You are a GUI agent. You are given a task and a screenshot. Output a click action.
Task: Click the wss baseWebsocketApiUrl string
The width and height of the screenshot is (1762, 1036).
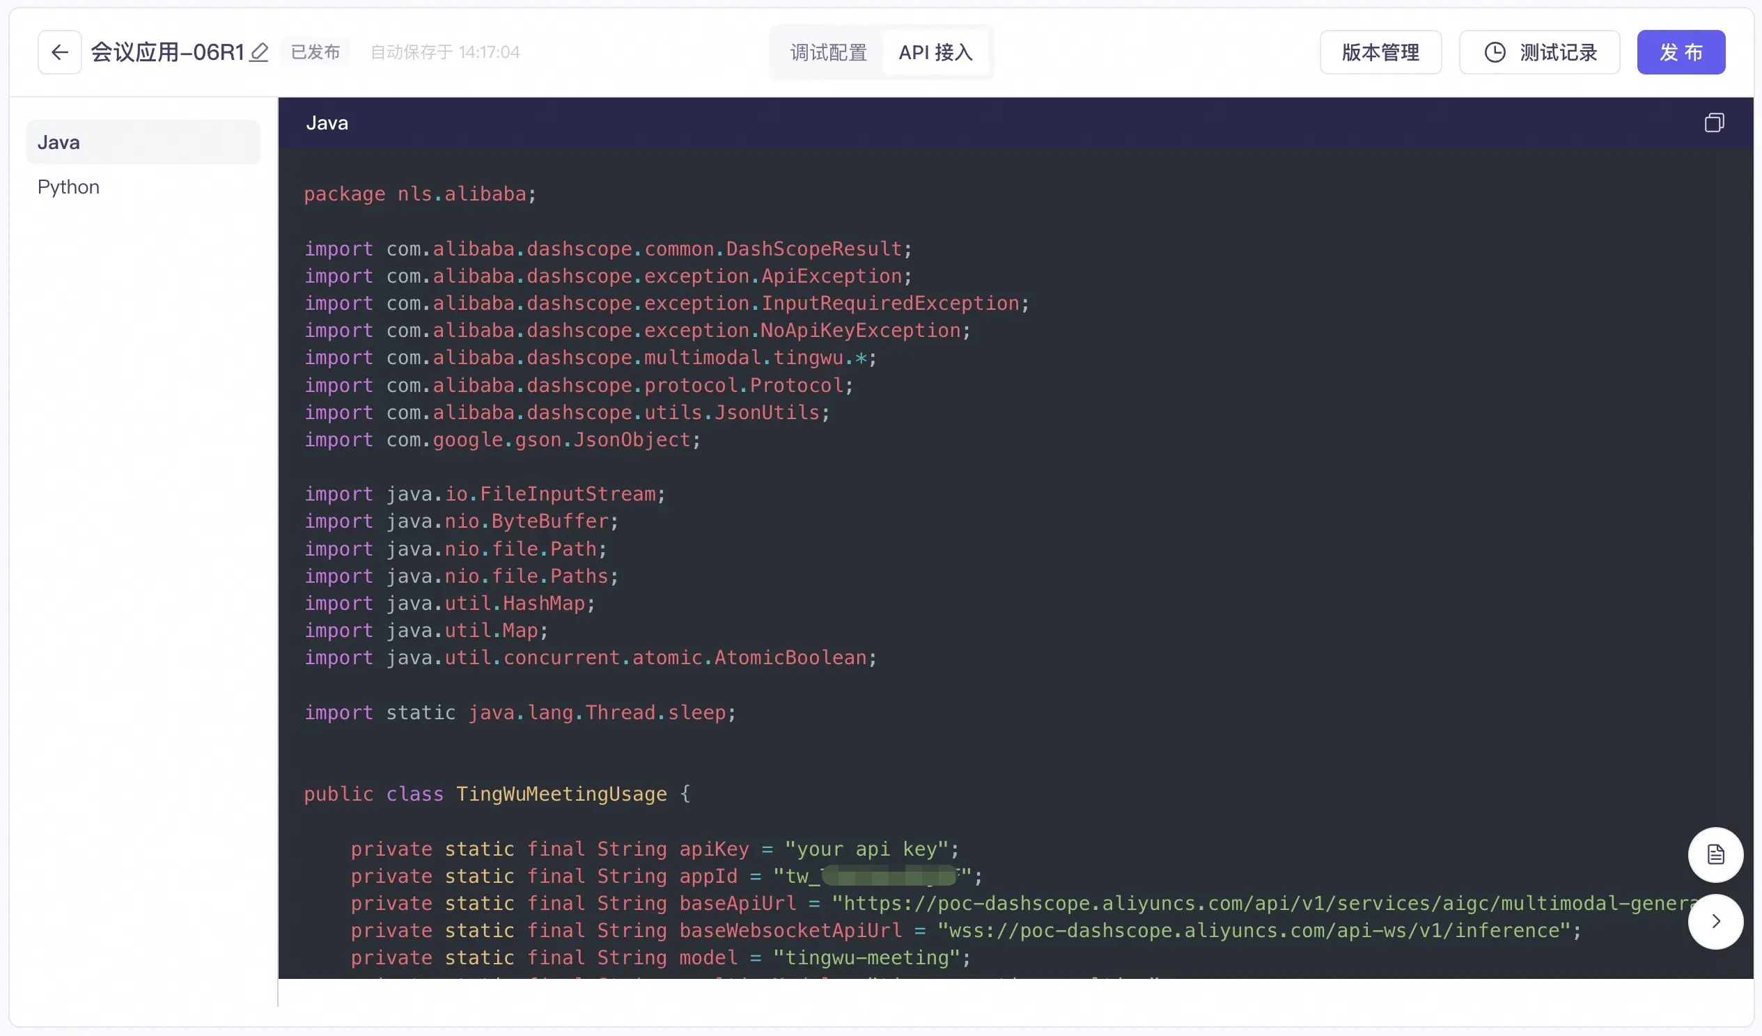click(1254, 930)
